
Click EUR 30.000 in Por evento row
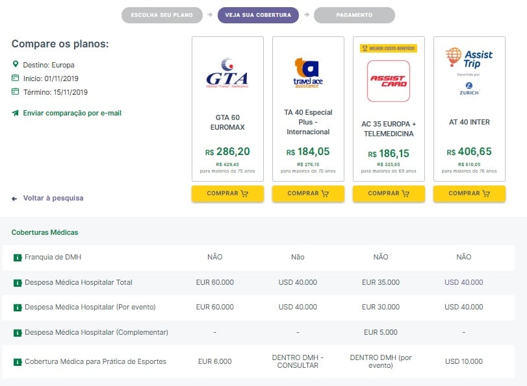[x=381, y=307]
